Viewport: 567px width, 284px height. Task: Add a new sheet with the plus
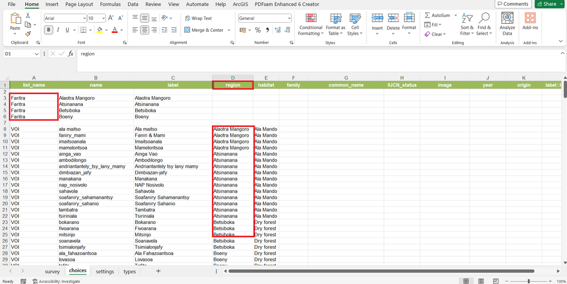[x=158, y=271]
